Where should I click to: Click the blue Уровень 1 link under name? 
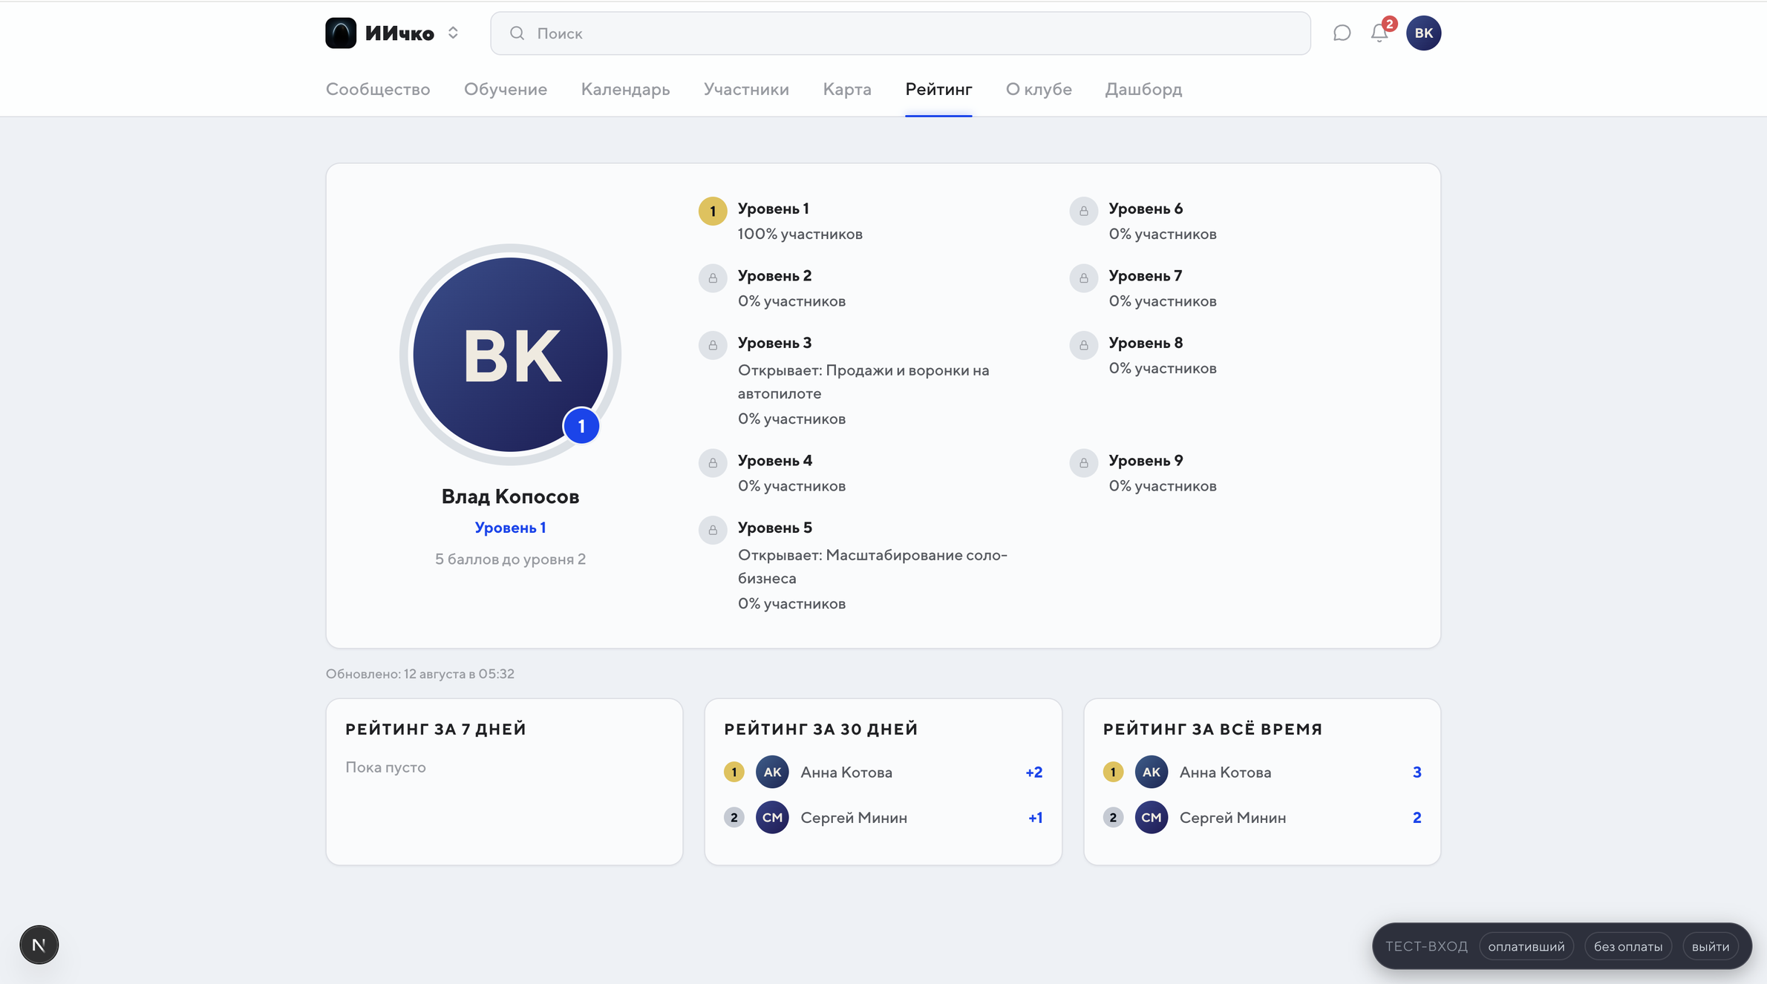coord(510,528)
